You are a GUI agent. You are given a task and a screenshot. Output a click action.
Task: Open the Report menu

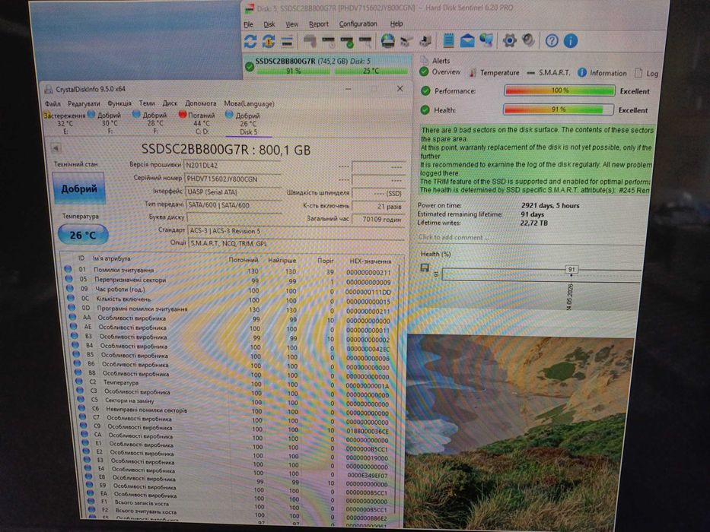click(x=318, y=24)
